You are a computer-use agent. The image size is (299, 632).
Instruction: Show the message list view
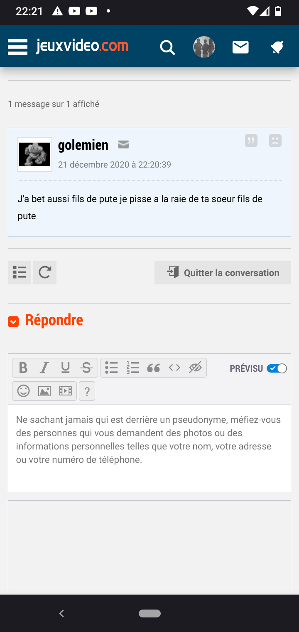(20, 273)
